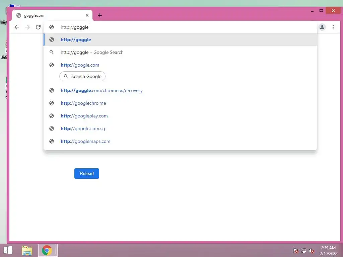Click globe icon beside googleplay.com suggestion
This screenshot has width=343, height=257.
(52, 116)
